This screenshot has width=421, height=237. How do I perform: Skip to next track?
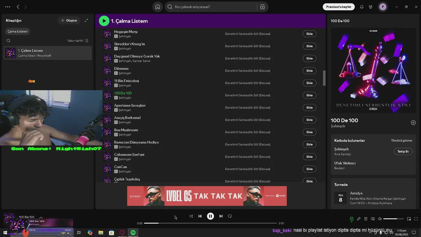pyautogui.click(x=221, y=216)
